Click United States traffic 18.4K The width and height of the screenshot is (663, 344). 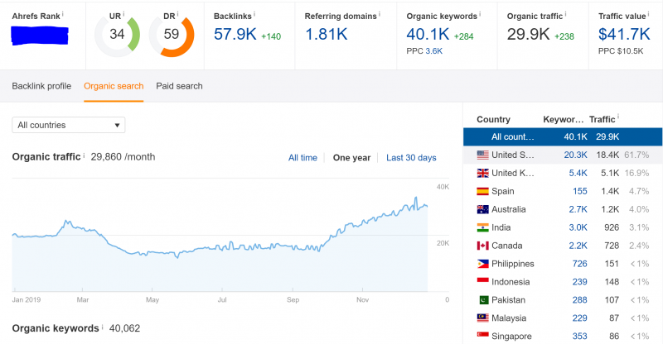(x=607, y=155)
